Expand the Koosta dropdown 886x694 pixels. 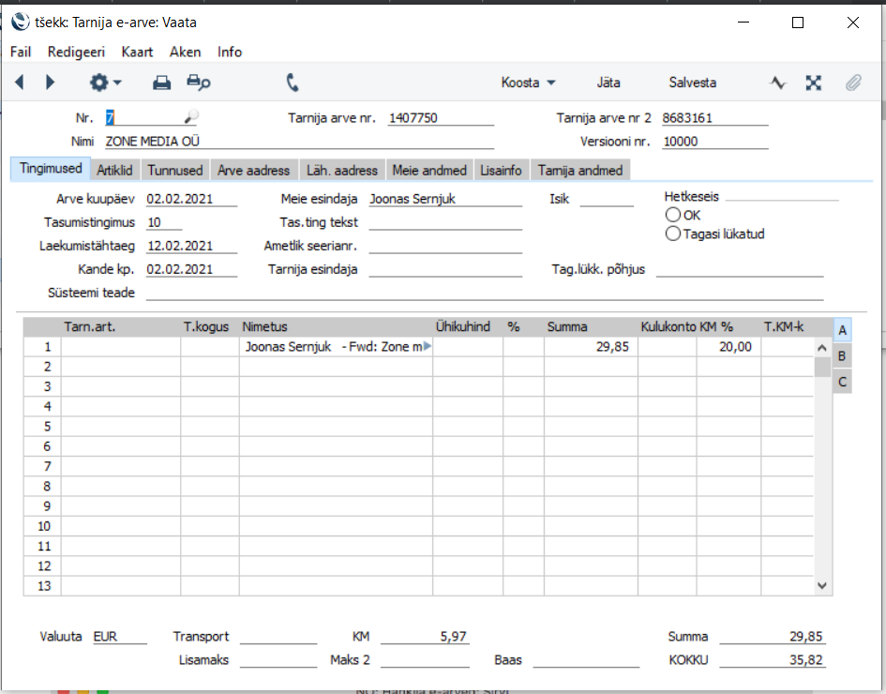click(x=529, y=83)
